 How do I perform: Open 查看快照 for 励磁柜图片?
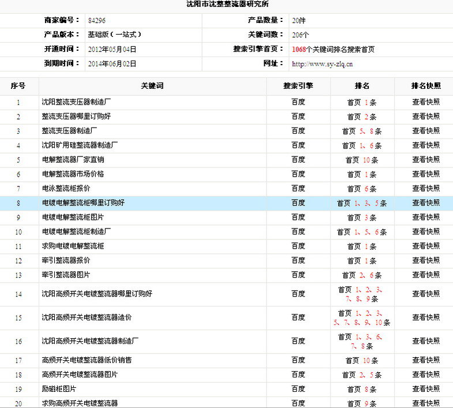pos(426,389)
